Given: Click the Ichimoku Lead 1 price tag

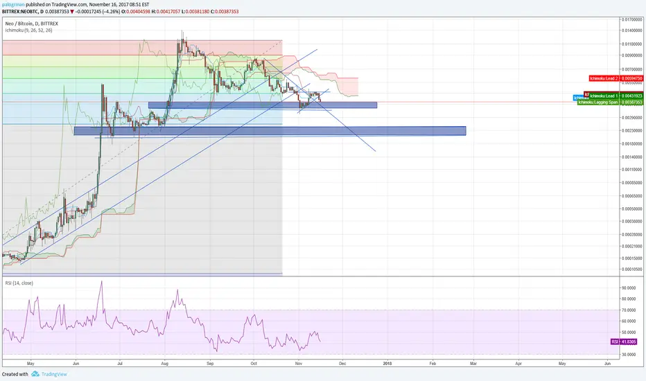Looking at the screenshot, I should pos(616,96).
